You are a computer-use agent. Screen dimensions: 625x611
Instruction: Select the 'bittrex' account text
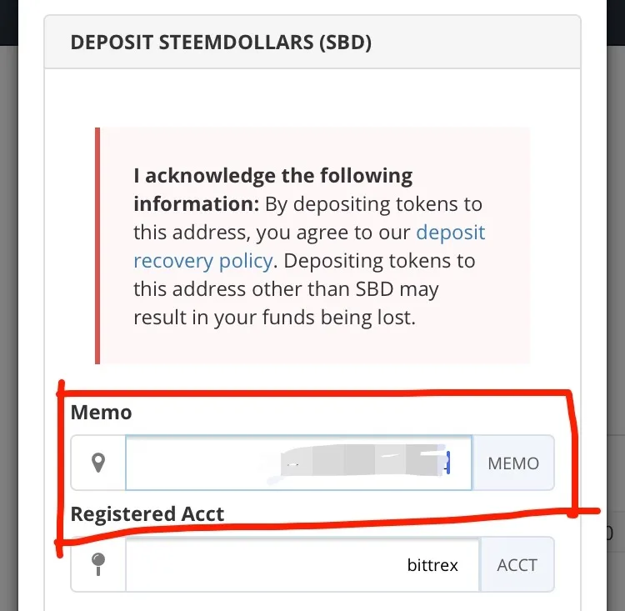tap(432, 564)
